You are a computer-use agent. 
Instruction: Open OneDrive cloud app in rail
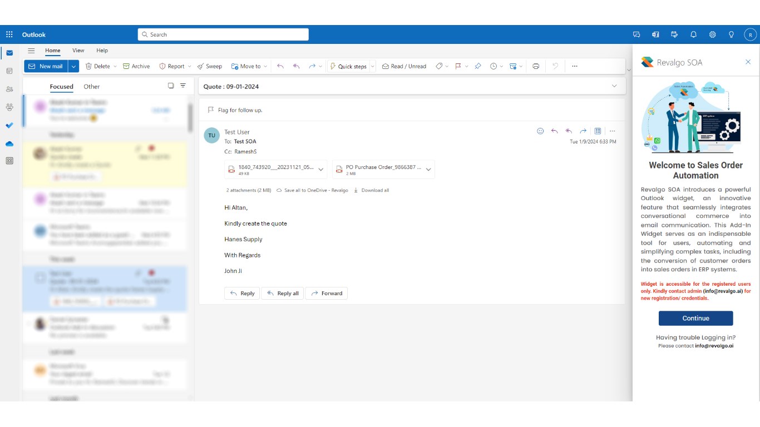[9, 143]
